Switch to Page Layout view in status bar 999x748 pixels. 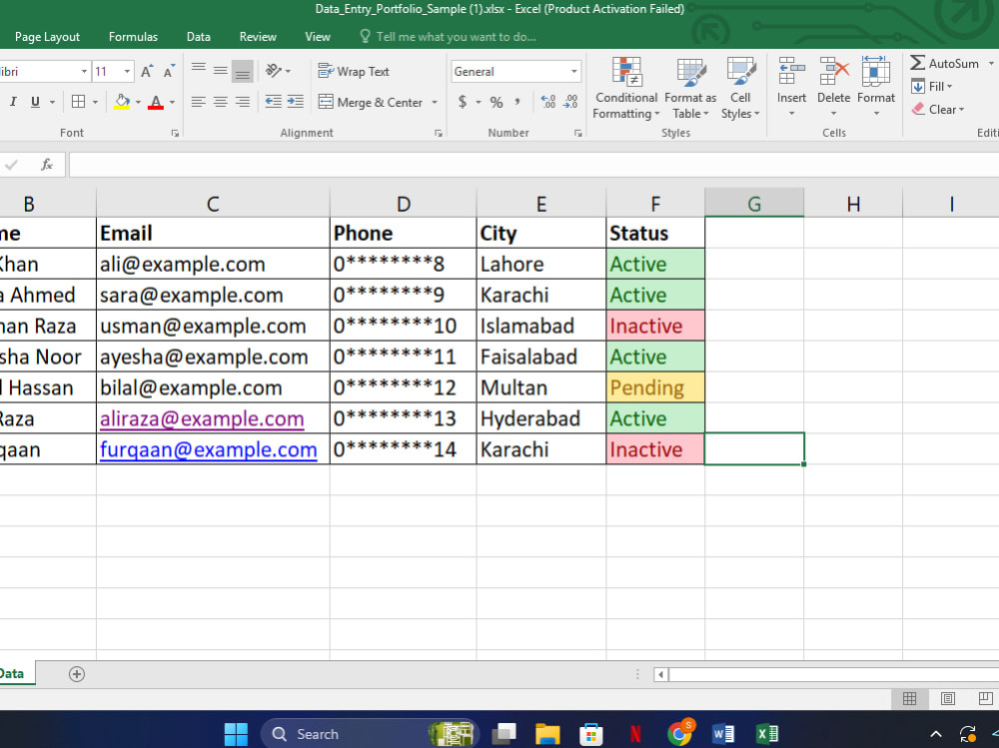[x=947, y=699]
